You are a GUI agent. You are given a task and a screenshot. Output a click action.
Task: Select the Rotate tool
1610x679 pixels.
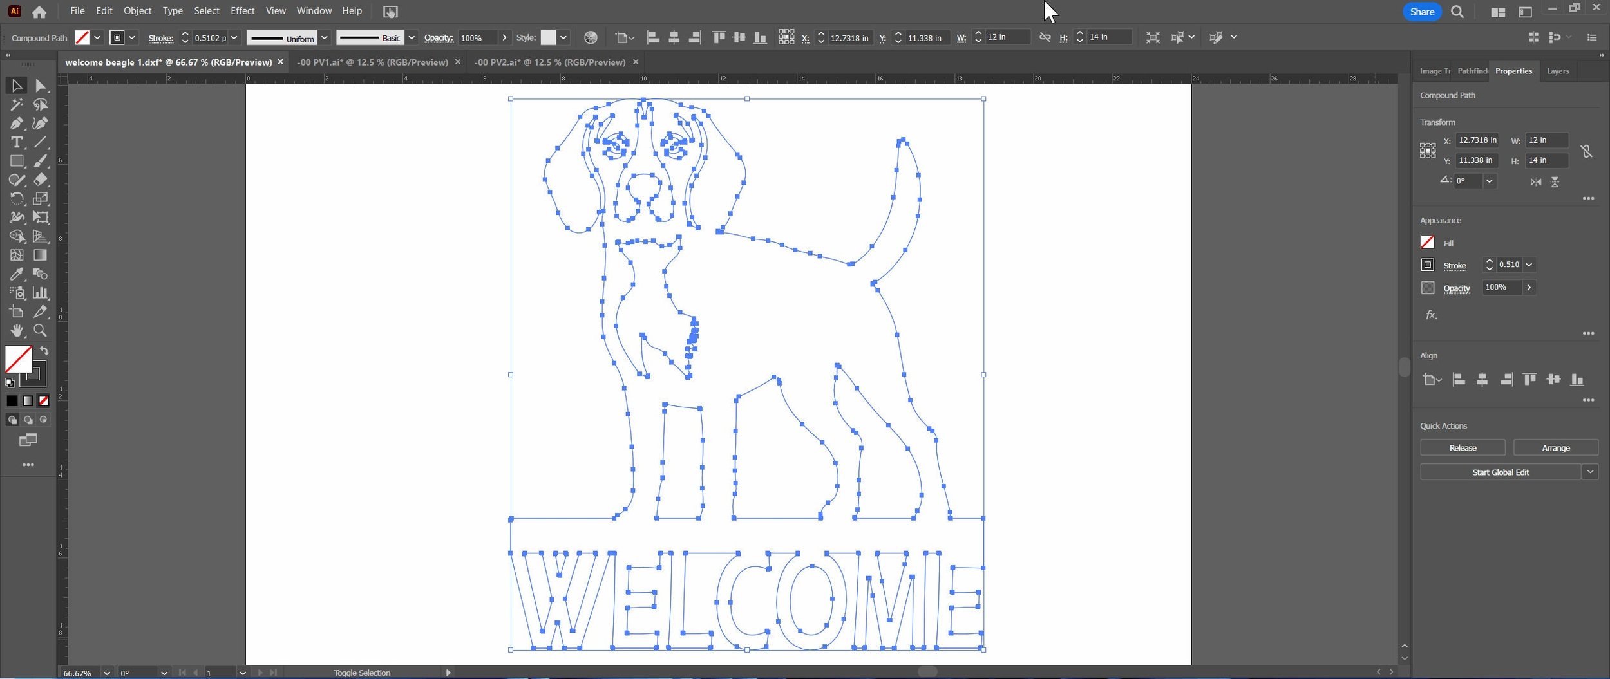[x=17, y=198]
